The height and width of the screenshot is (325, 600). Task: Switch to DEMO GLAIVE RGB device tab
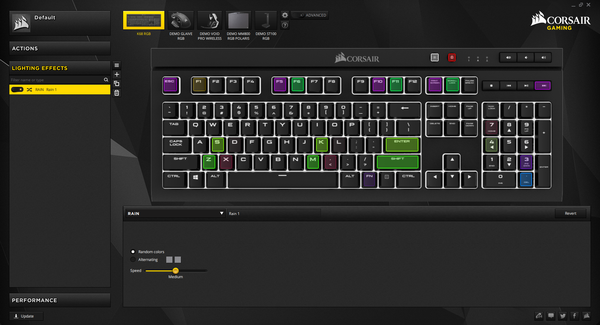181,26
